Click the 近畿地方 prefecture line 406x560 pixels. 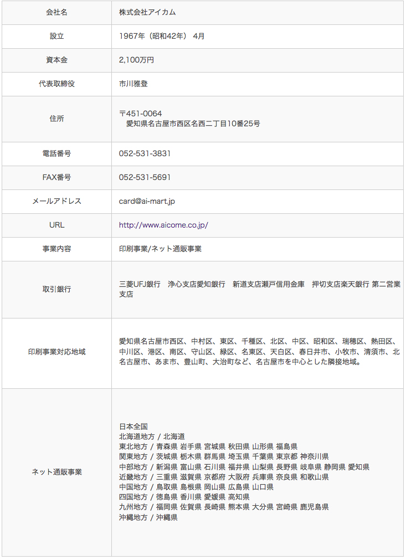point(224,477)
